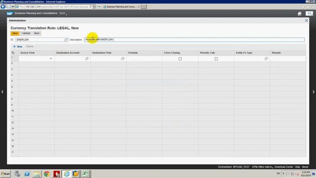Open Destination Account lookup in row 1

87,58
